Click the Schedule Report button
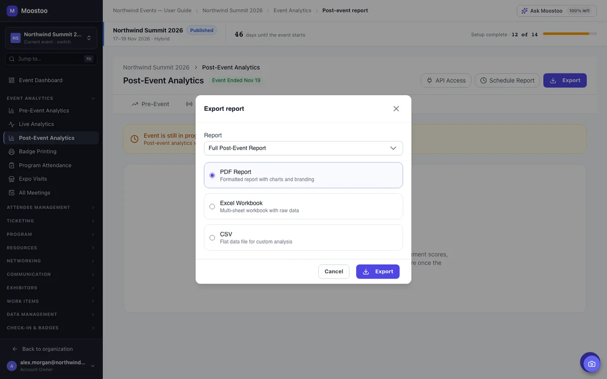607x379 pixels. tap(507, 80)
